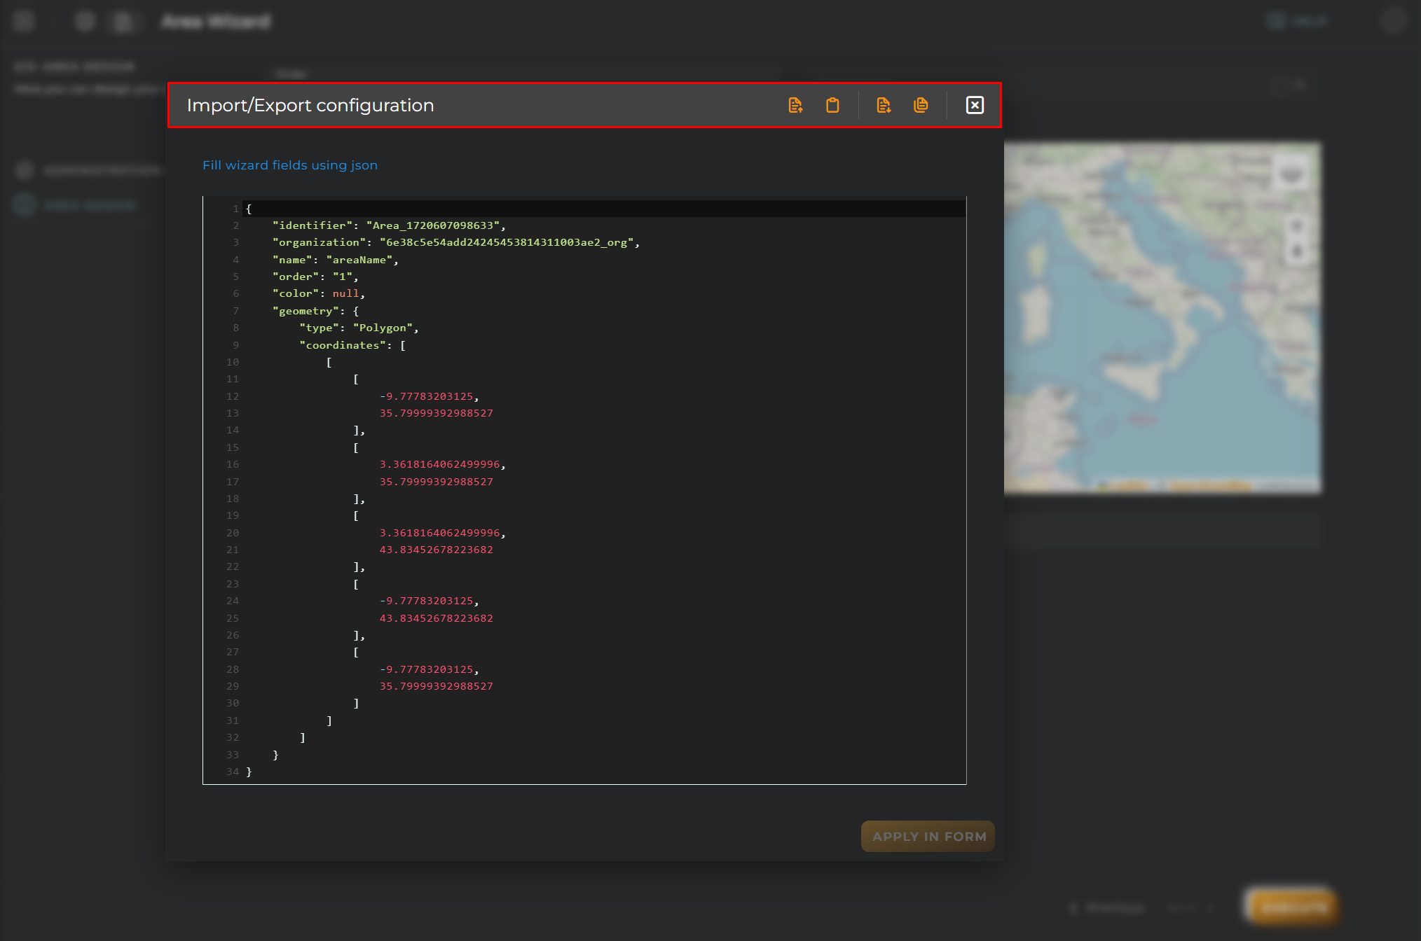The image size is (1421, 941).
Task: Click 43.83452678223682 on line 25
Action: point(437,618)
